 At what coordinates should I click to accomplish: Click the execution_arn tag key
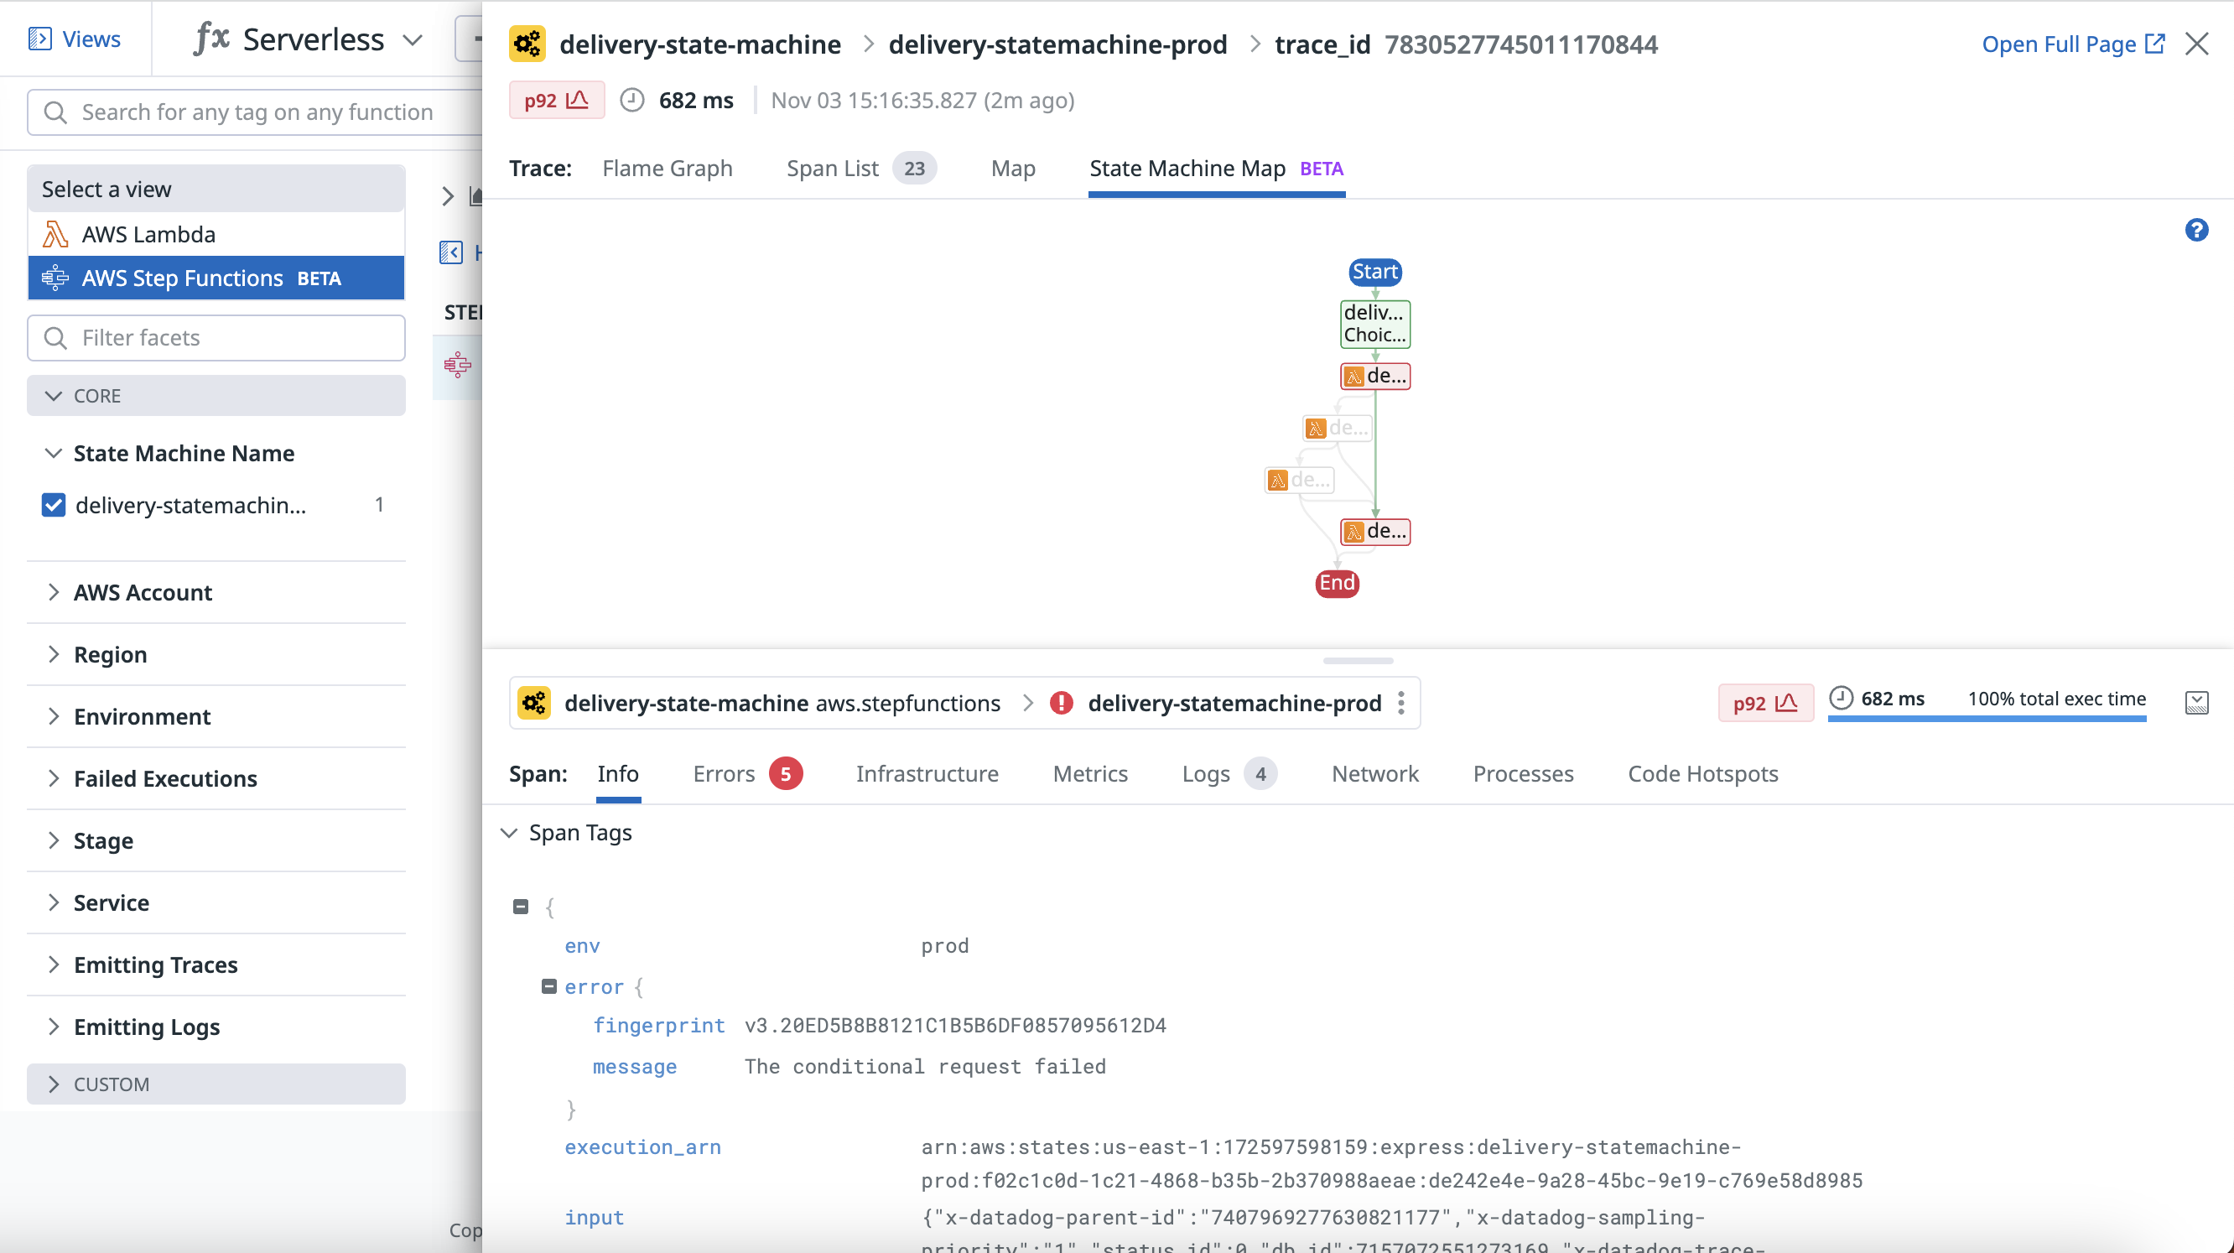642,1146
